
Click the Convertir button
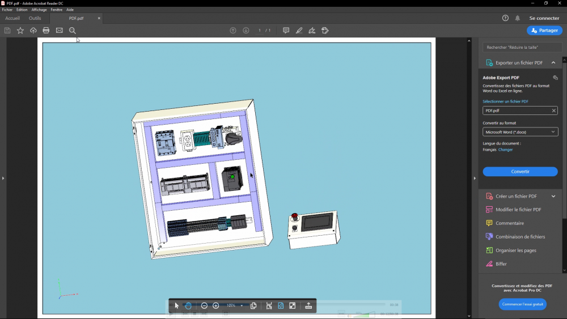pyautogui.click(x=520, y=172)
